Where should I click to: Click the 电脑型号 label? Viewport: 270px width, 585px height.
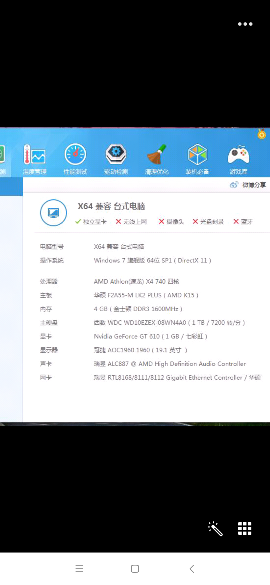coord(52,247)
